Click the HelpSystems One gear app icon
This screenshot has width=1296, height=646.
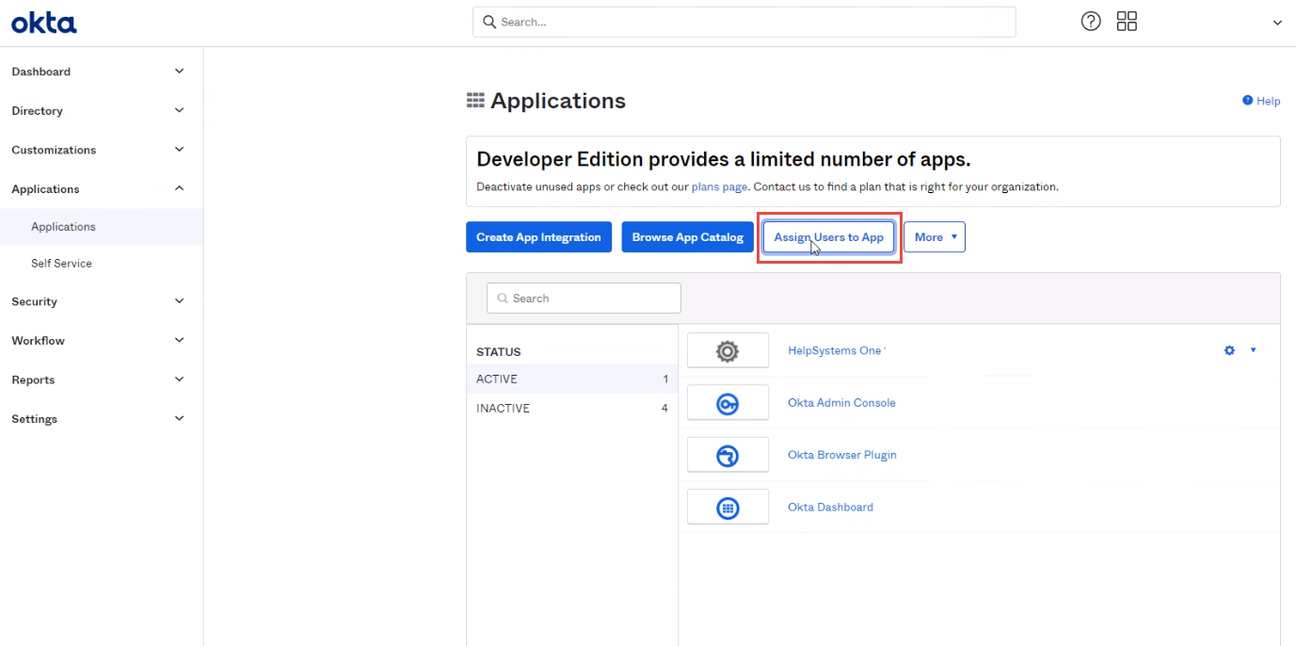pyautogui.click(x=728, y=351)
